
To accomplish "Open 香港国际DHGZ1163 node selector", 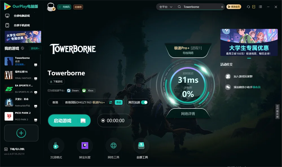I will pos(85,102).
